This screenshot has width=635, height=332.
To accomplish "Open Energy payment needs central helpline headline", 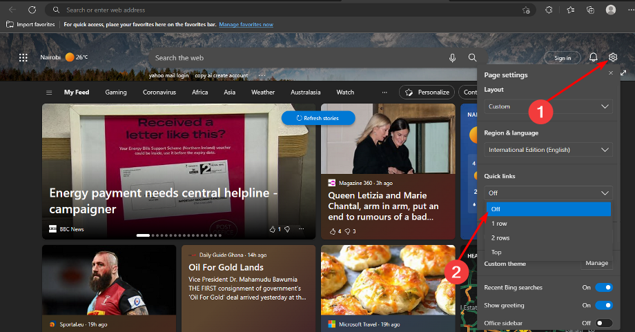I will tap(163, 201).
